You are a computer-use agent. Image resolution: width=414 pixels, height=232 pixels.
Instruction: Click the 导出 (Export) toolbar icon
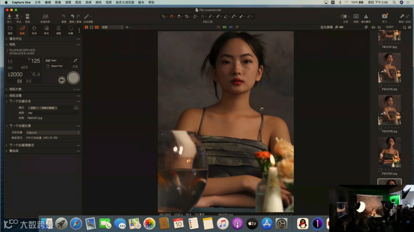pos(17,16)
